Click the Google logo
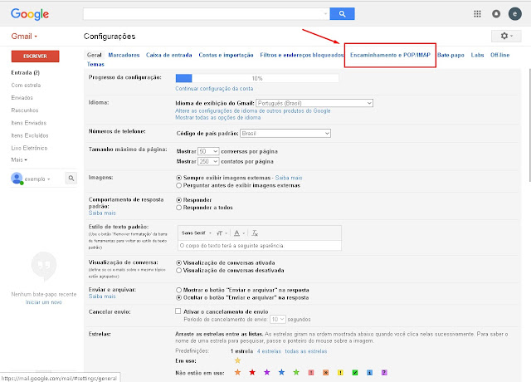This screenshot has height=382, width=531. pyautogui.click(x=30, y=14)
